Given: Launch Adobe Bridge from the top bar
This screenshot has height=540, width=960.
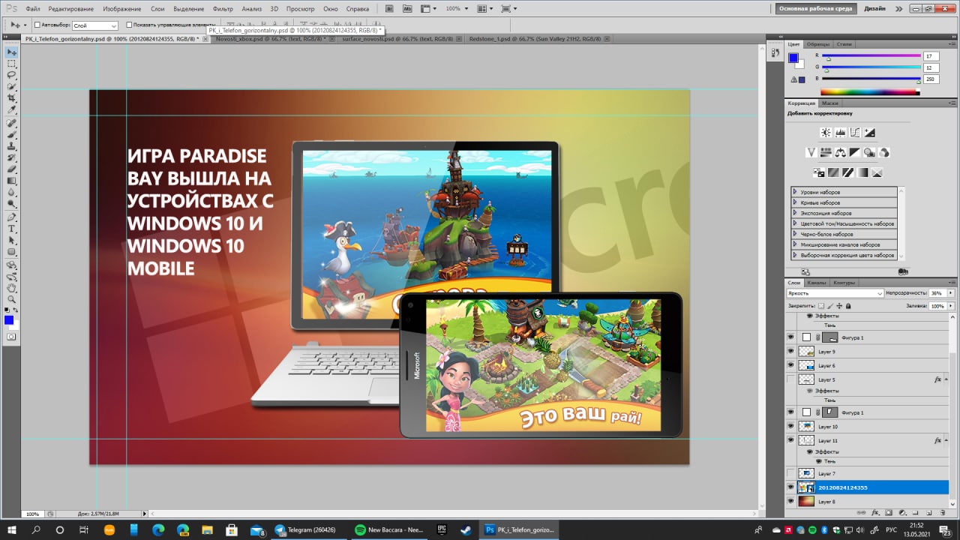Looking at the screenshot, I should pos(390,8).
